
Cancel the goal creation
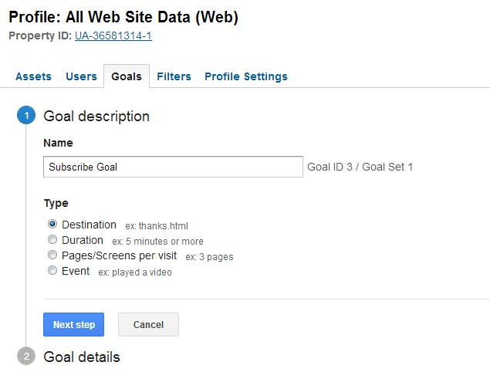(x=148, y=325)
